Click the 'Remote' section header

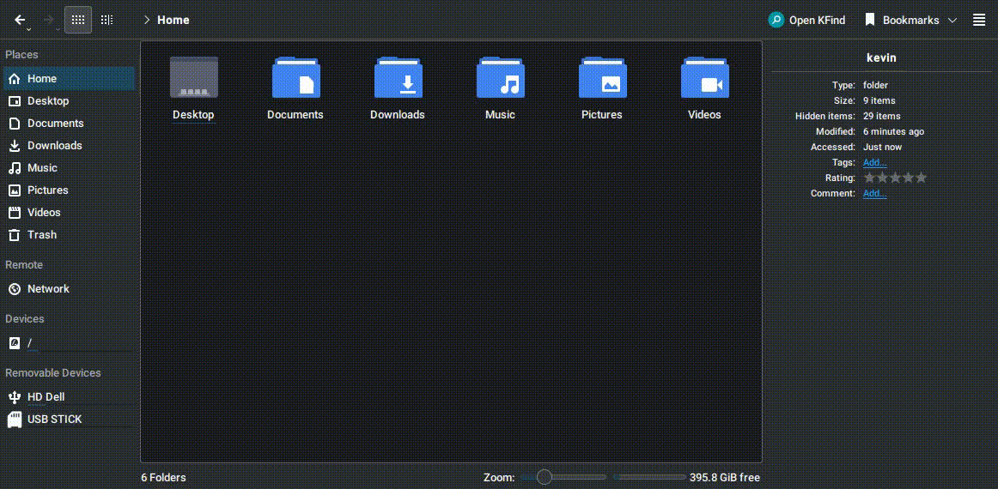[x=24, y=264]
